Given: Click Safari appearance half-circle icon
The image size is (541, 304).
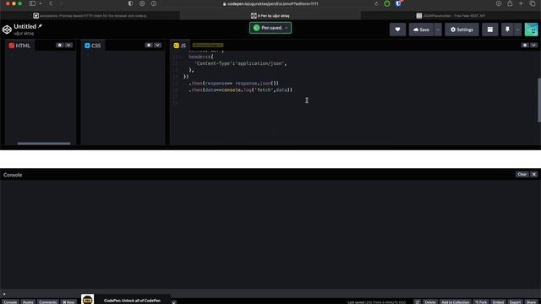Looking at the screenshot, I should point(130,3).
